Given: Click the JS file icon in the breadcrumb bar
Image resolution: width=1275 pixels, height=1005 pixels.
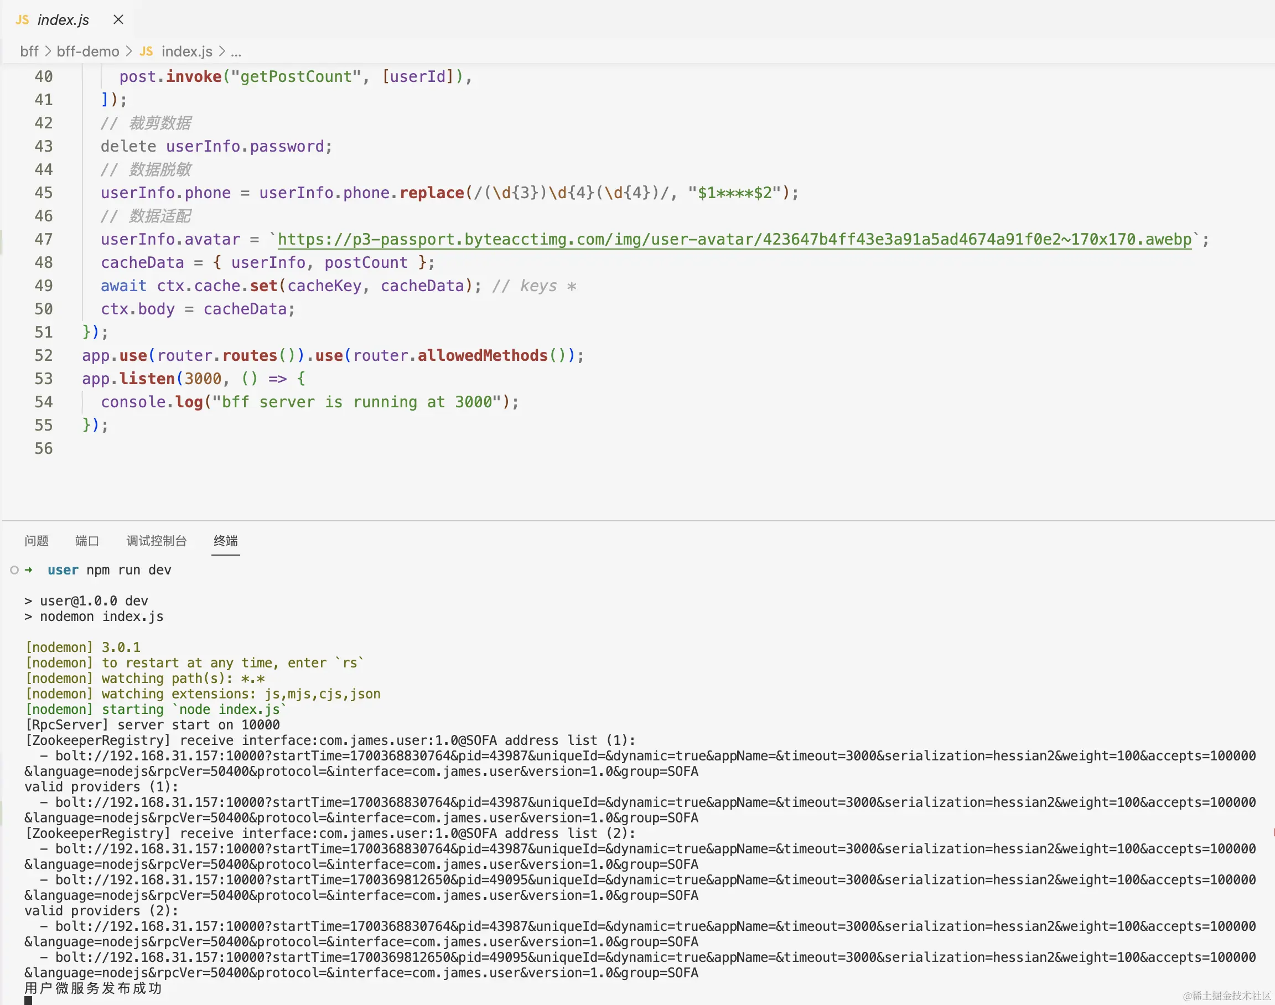Looking at the screenshot, I should pos(147,51).
